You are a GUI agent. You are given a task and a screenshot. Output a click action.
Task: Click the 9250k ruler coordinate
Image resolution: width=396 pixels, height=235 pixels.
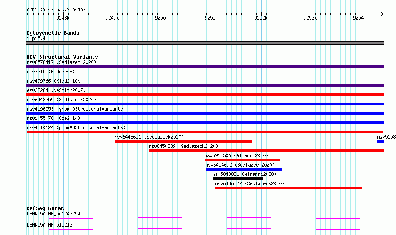point(162,18)
